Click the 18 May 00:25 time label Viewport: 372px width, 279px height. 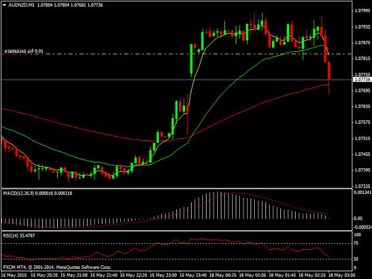click(x=223, y=275)
